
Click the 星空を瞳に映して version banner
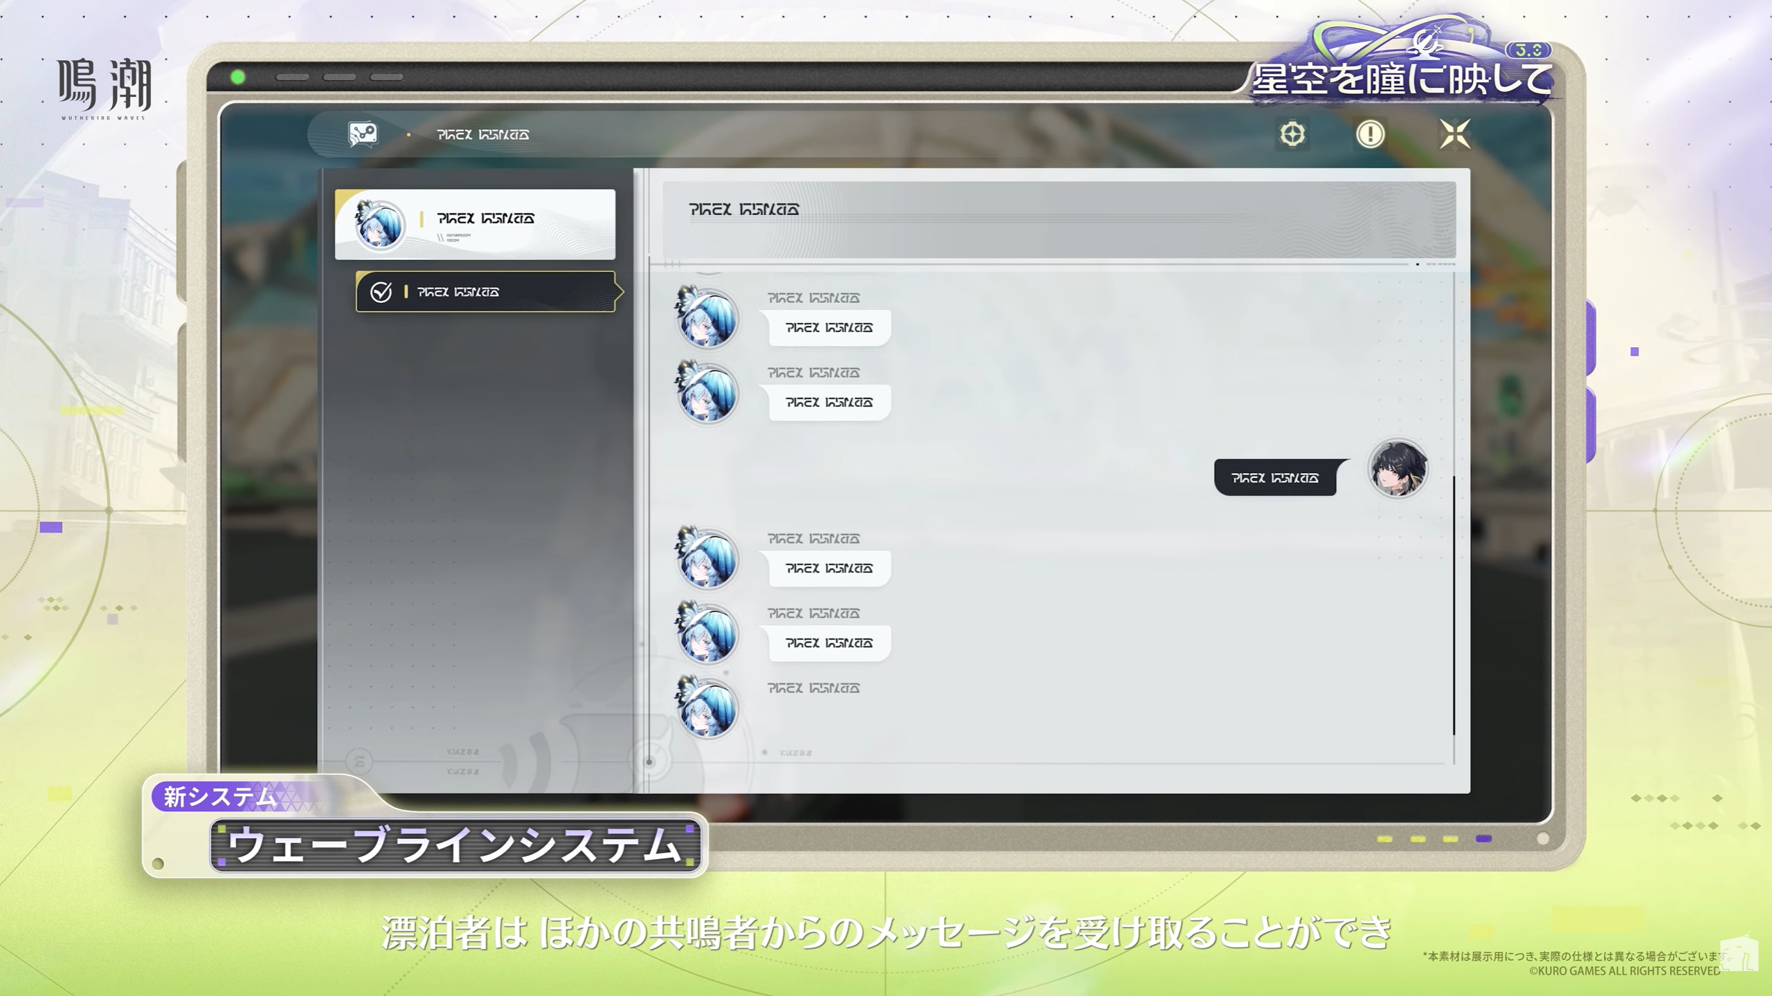click(x=1402, y=78)
